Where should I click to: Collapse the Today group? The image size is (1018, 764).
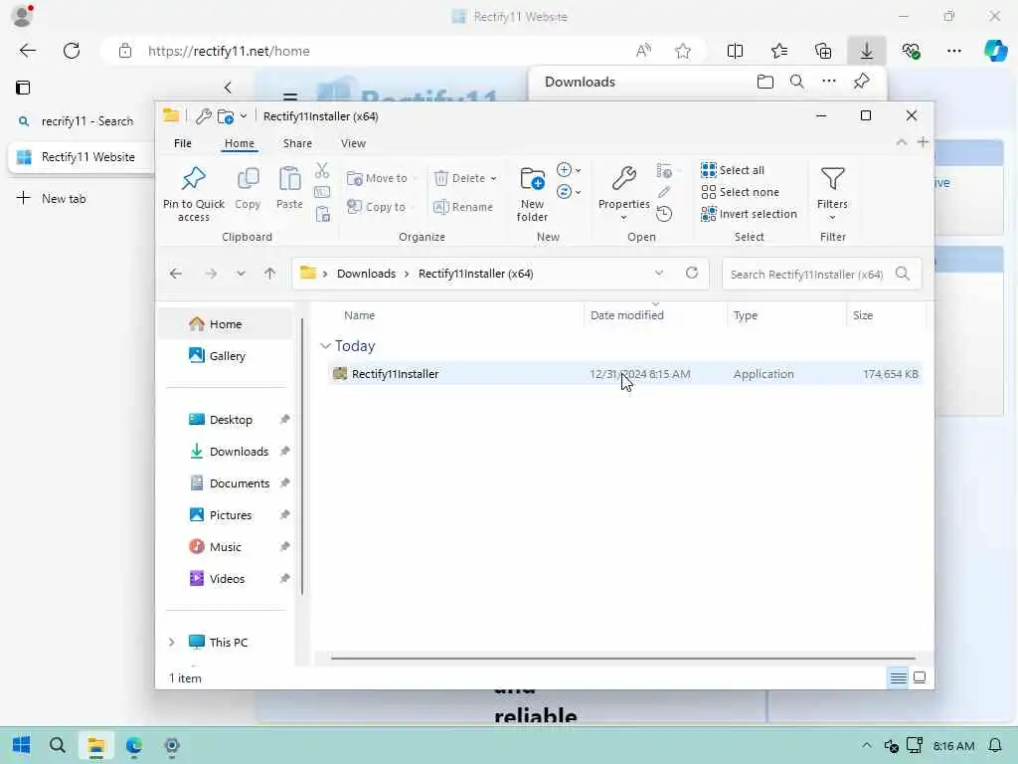click(326, 345)
